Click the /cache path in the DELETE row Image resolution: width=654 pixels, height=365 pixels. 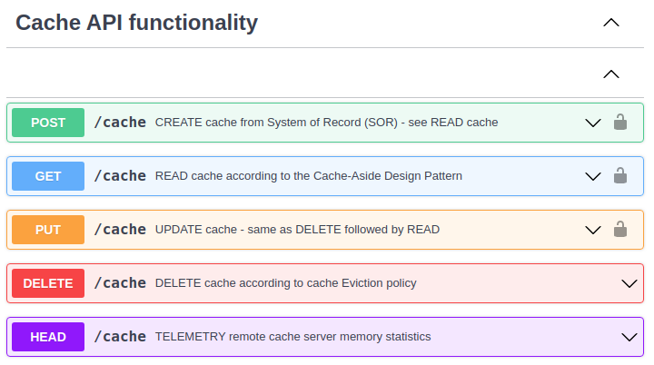pos(120,283)
